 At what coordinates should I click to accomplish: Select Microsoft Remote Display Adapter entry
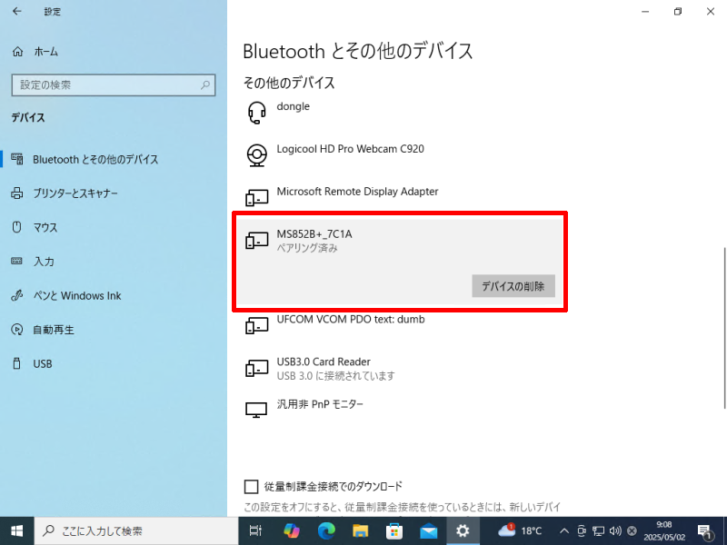click(x=400, y=198)
